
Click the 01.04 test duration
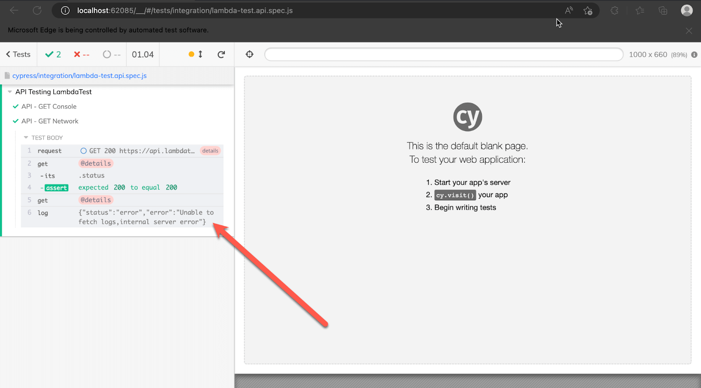(143, 54)
